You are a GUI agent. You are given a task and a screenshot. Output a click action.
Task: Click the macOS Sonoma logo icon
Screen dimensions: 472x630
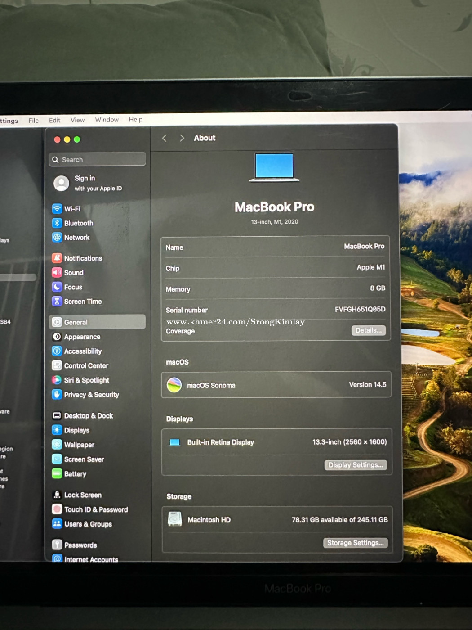click(174, 385)
